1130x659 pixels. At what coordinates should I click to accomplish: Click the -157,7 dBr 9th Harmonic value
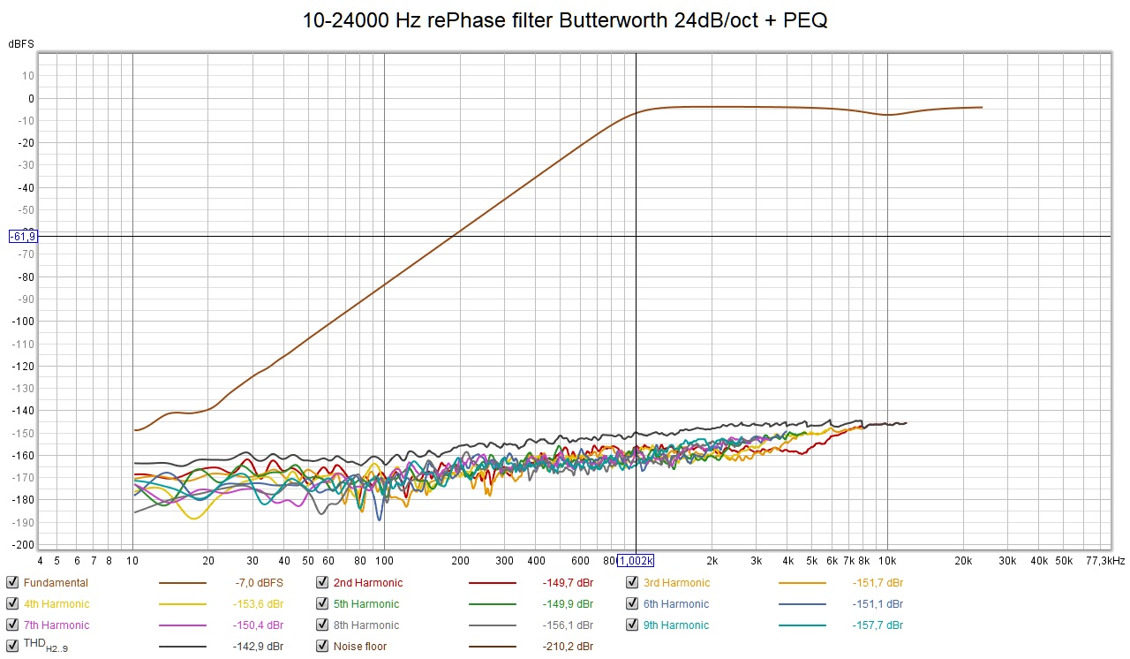tap(878, 625)
